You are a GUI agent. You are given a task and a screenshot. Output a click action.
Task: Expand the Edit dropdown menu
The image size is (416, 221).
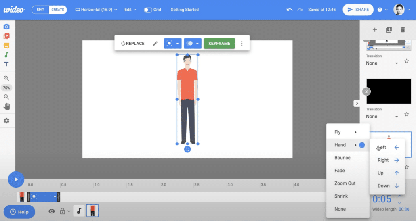[130, 10]
